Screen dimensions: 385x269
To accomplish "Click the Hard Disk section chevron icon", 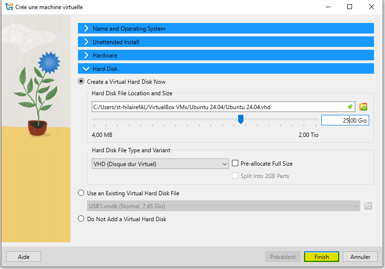I will (x=86, y=69).
